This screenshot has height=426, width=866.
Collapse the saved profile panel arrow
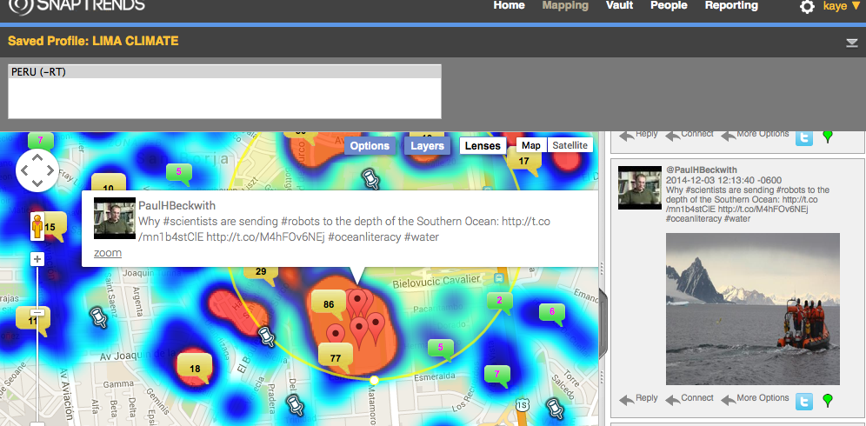851,43
